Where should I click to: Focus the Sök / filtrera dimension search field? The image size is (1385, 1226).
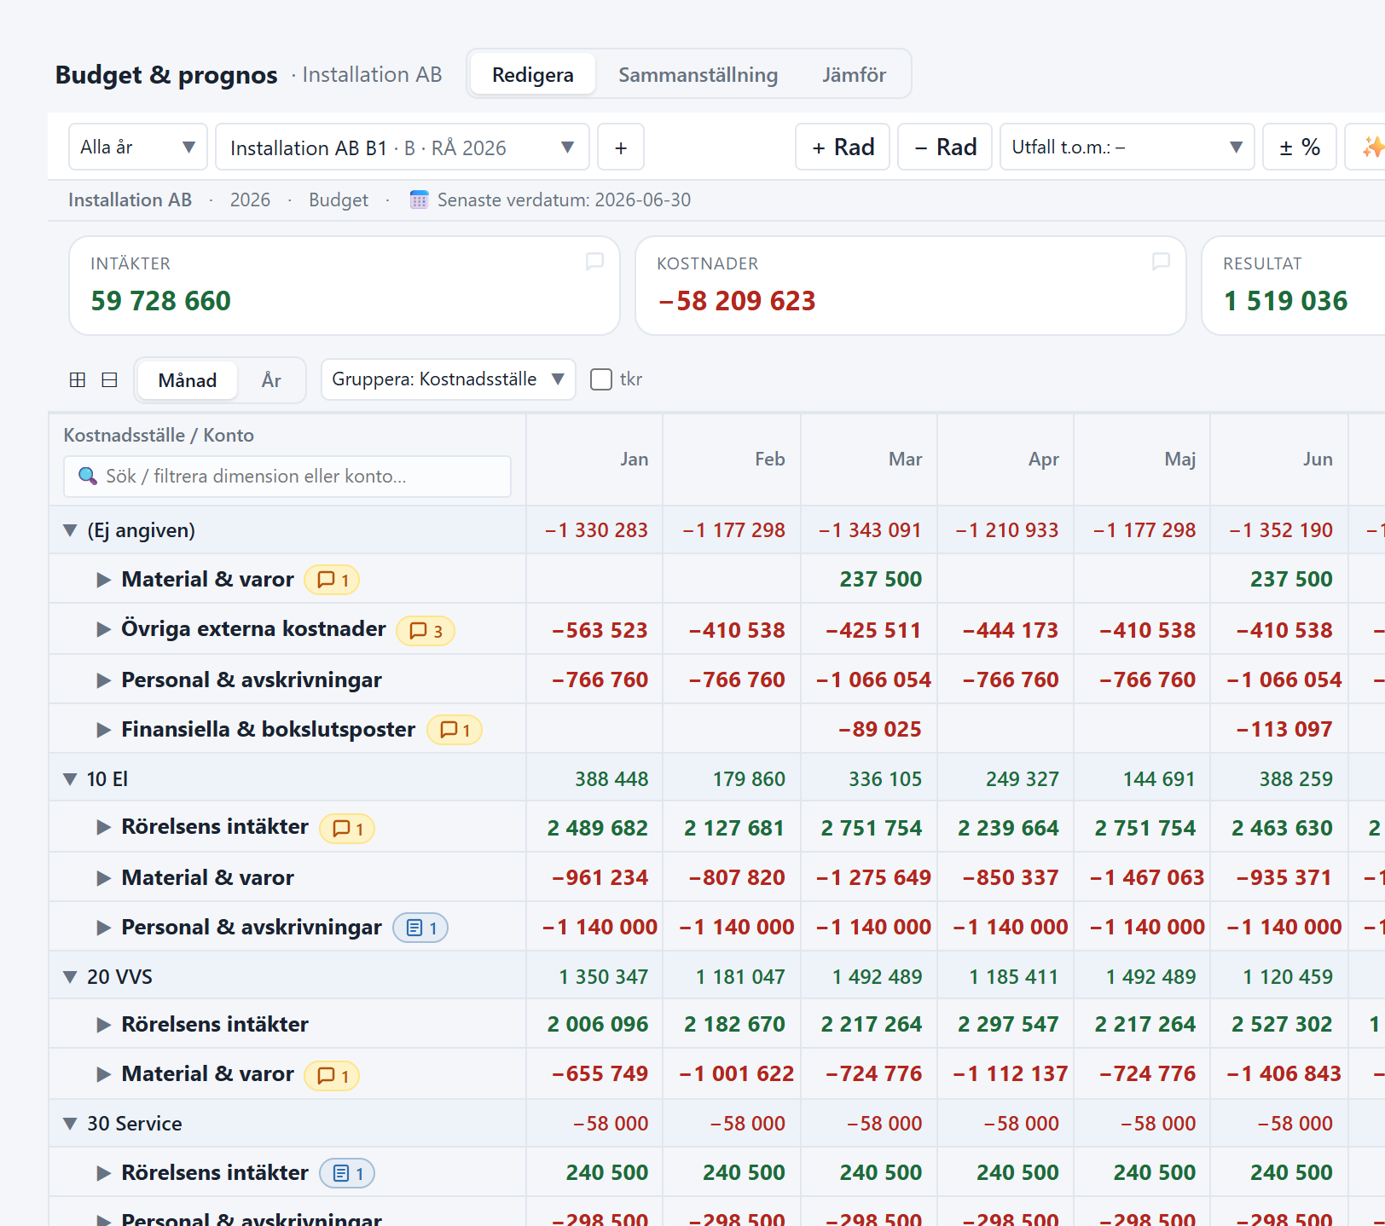[x=287, y=476]
